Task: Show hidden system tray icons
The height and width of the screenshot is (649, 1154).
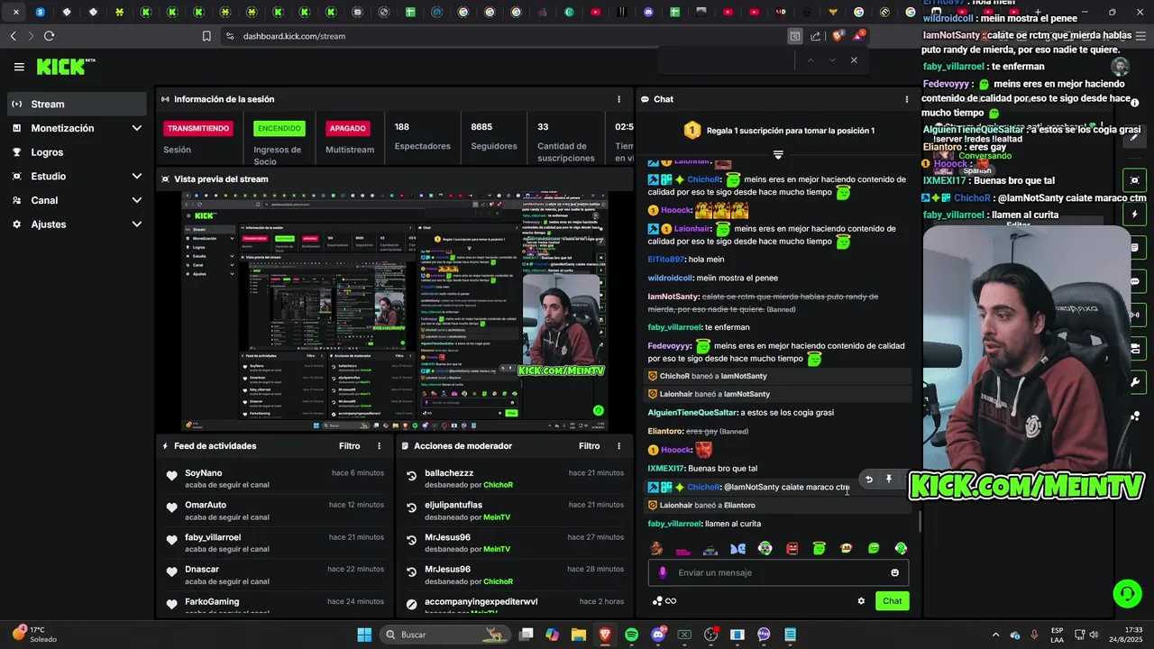Action: tap(995, 635)
